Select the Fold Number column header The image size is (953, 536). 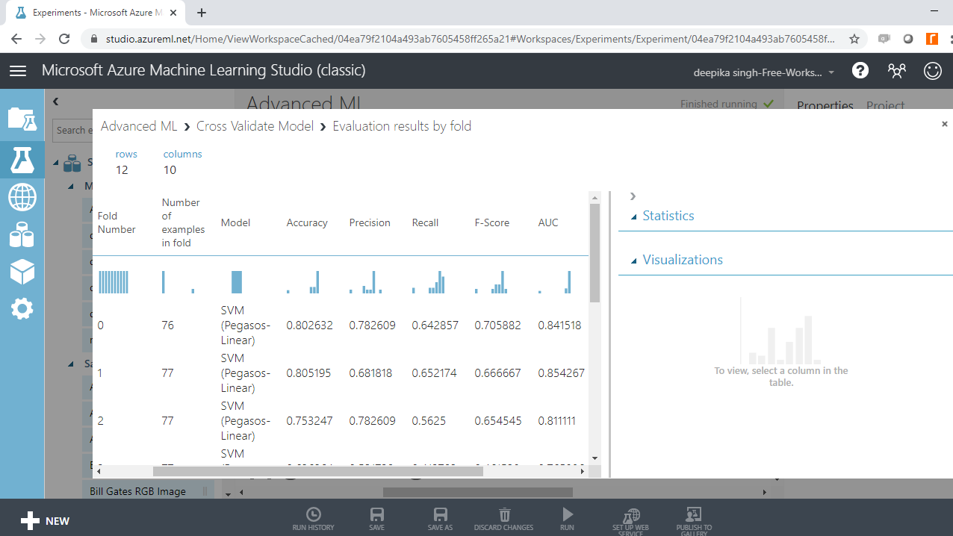point(117,222)
